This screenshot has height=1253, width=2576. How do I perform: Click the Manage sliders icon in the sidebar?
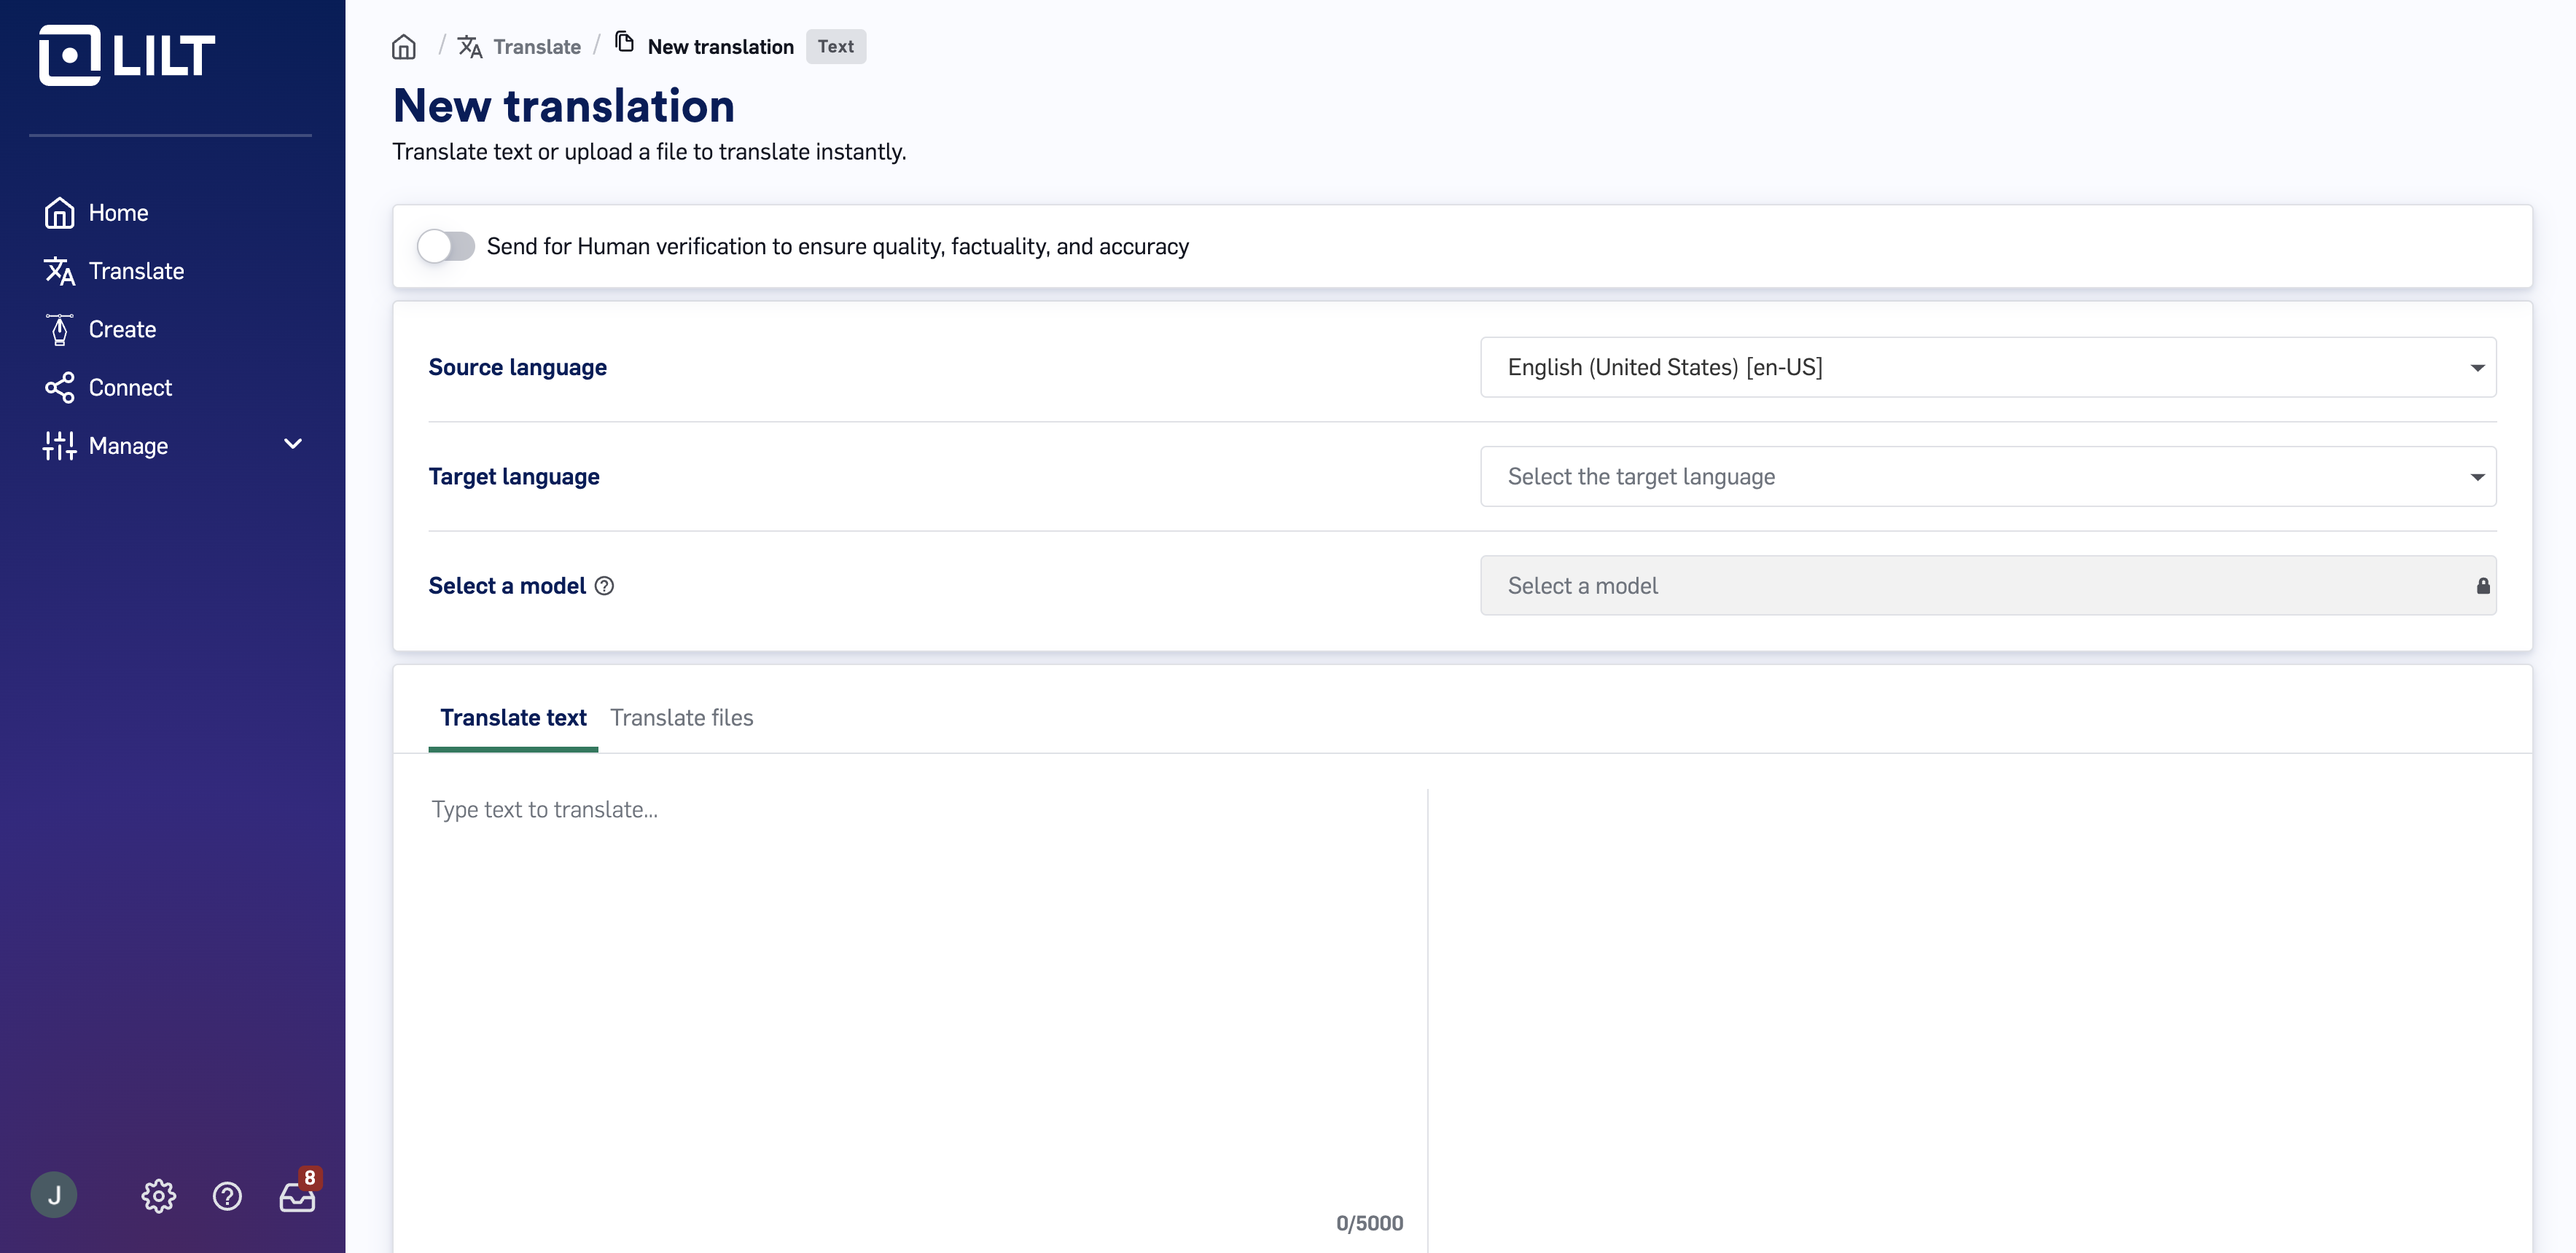pyautogui.click(x=59, y=446)
